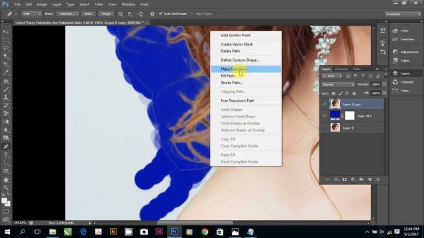Click Opacity 100% value field
Image resolution: width=424 pixels, height=238 pixels.
(376, 85)
